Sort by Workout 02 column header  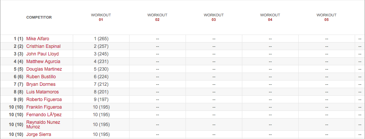[x=157, y=17]
